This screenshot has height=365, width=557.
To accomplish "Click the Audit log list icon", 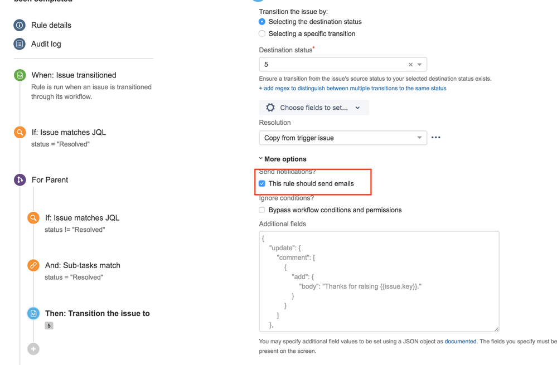I will click(20, 44).
